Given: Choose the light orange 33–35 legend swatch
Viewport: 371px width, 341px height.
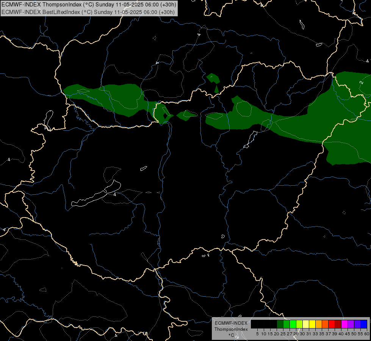Looking at the screenshot, I should [x=319, y=324].
